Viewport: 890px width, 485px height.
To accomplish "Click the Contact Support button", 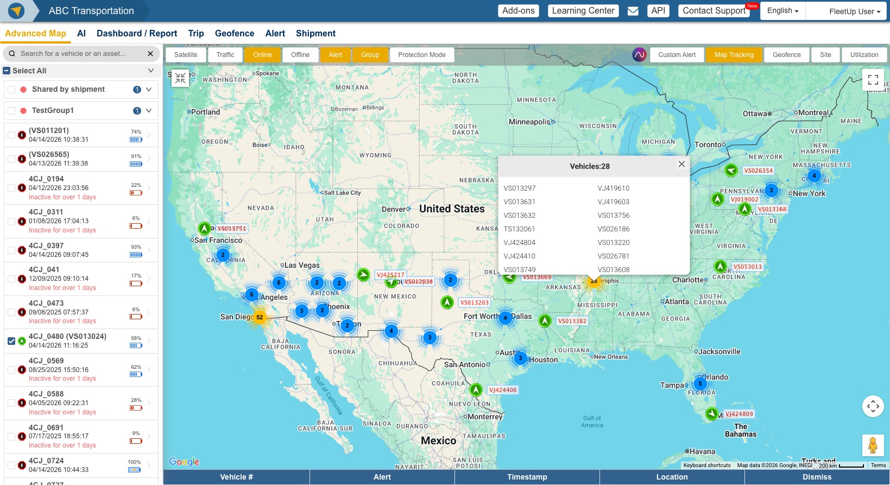I will [x=714, y=11].
